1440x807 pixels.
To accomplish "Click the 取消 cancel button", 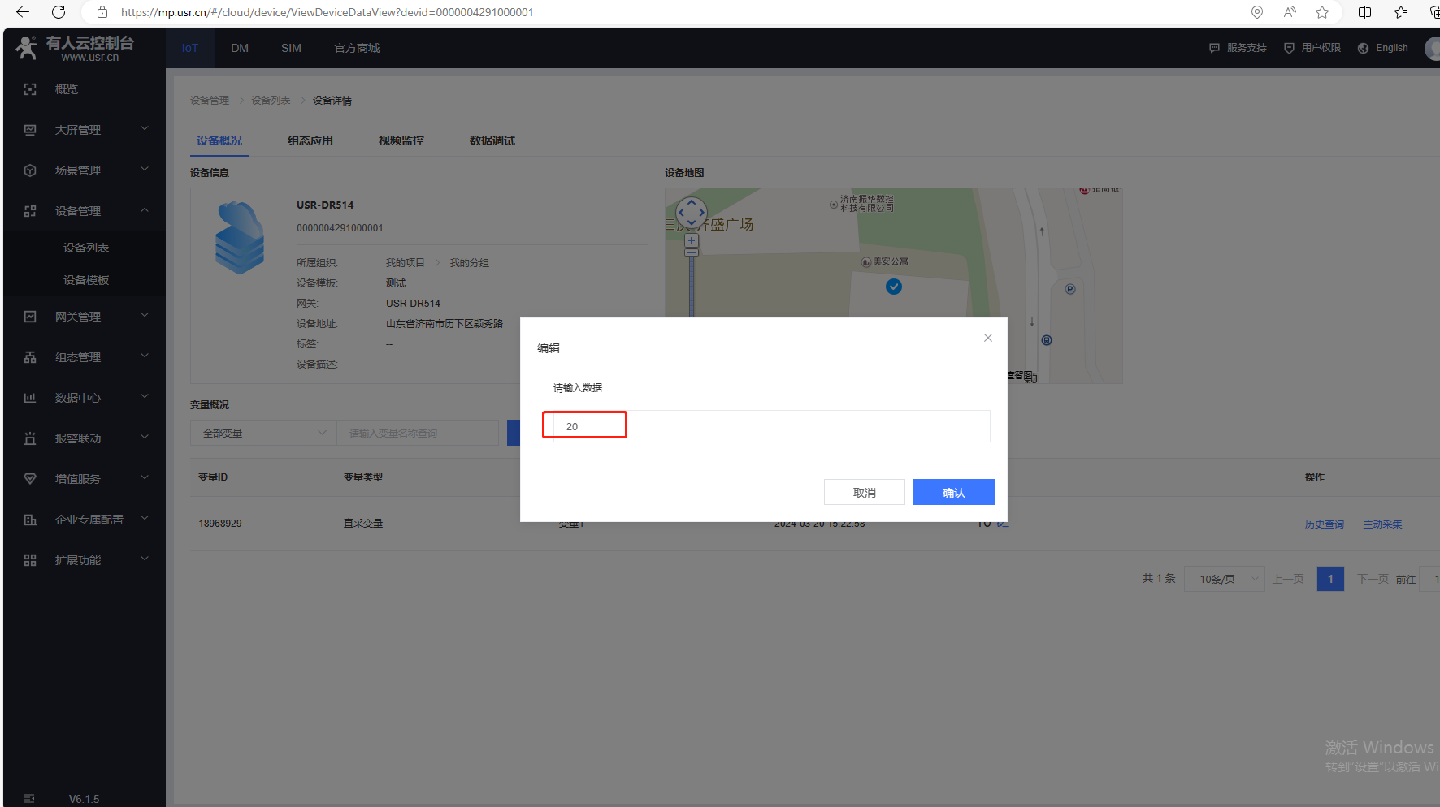I will coord(864,492).
